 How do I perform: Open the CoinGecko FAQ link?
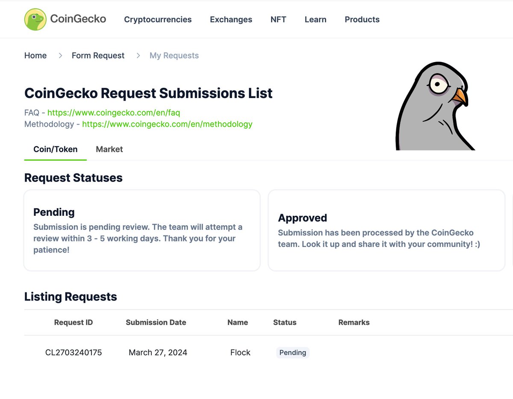coord(114,113)
